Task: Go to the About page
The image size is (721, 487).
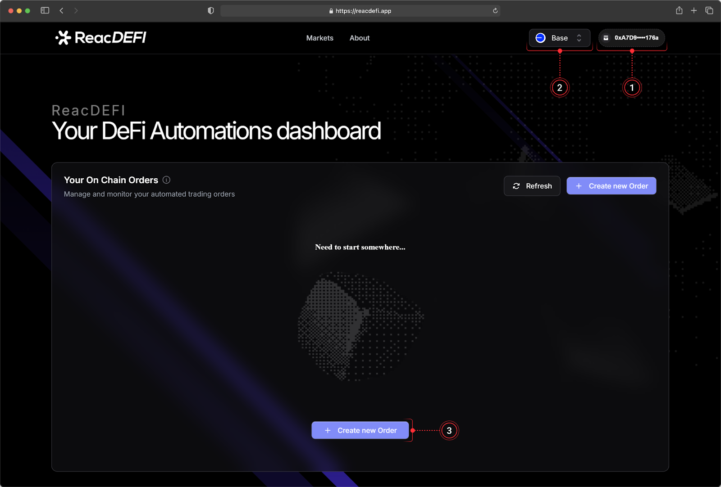Action: tap(359, 38)
